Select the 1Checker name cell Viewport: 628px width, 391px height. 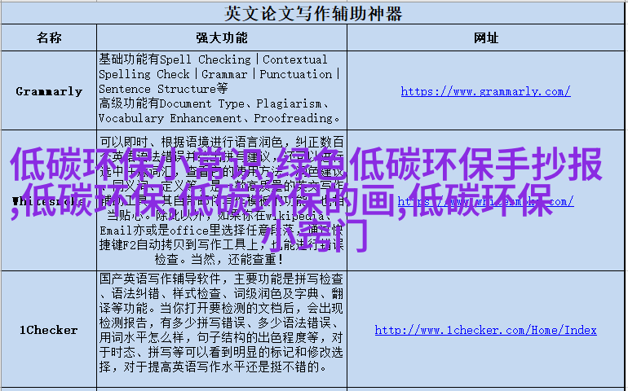(49, 329)
